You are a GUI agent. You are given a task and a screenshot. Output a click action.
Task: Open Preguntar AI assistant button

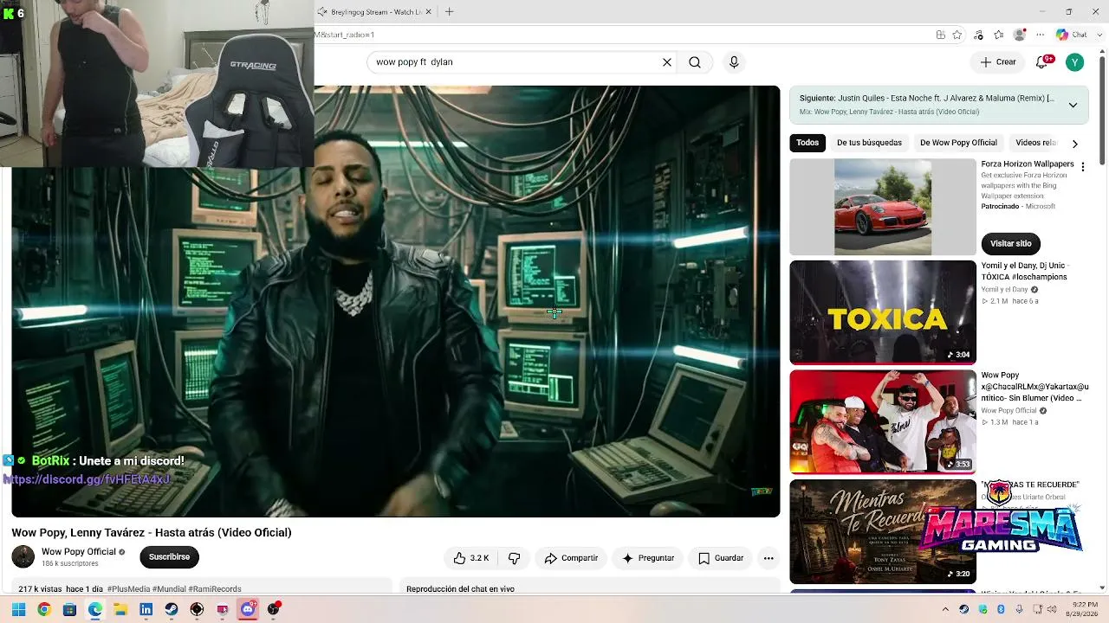pos(647,558)
